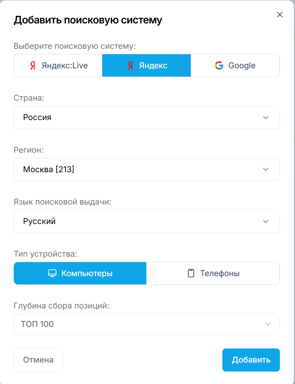Select the Яндекс:Live search engine option
Image resolution: width=295 pixels, height=384 pixels.
pos(58,66)
